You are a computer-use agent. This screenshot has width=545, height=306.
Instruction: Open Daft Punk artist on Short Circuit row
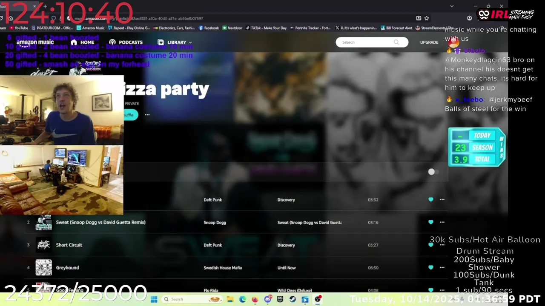(212, 245)
